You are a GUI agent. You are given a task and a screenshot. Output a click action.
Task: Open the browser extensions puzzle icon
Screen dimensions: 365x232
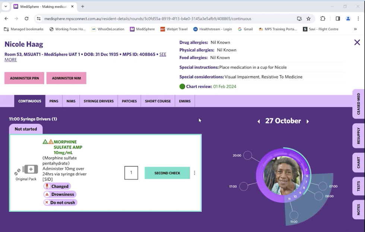(323, 18)
